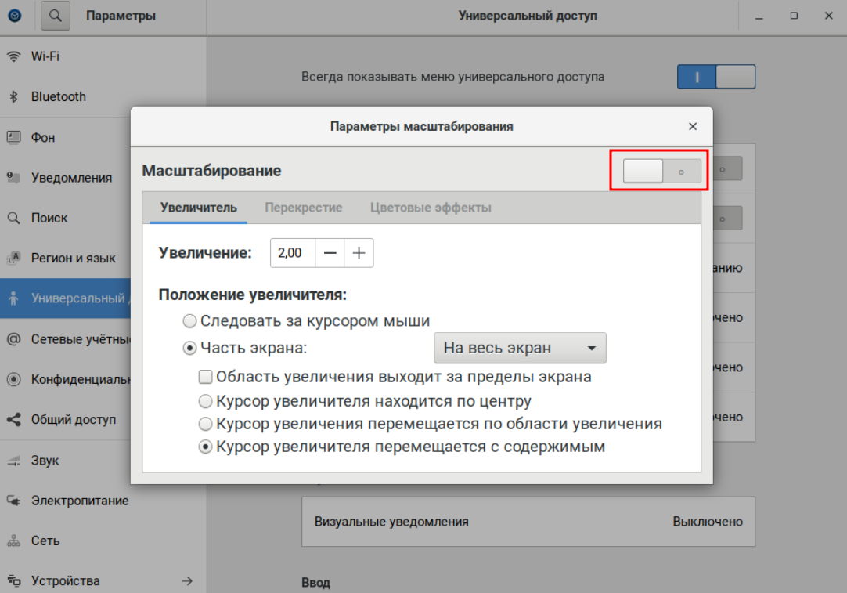
Task: Enable the Масштабирование zoom switch
Action: 661,171
